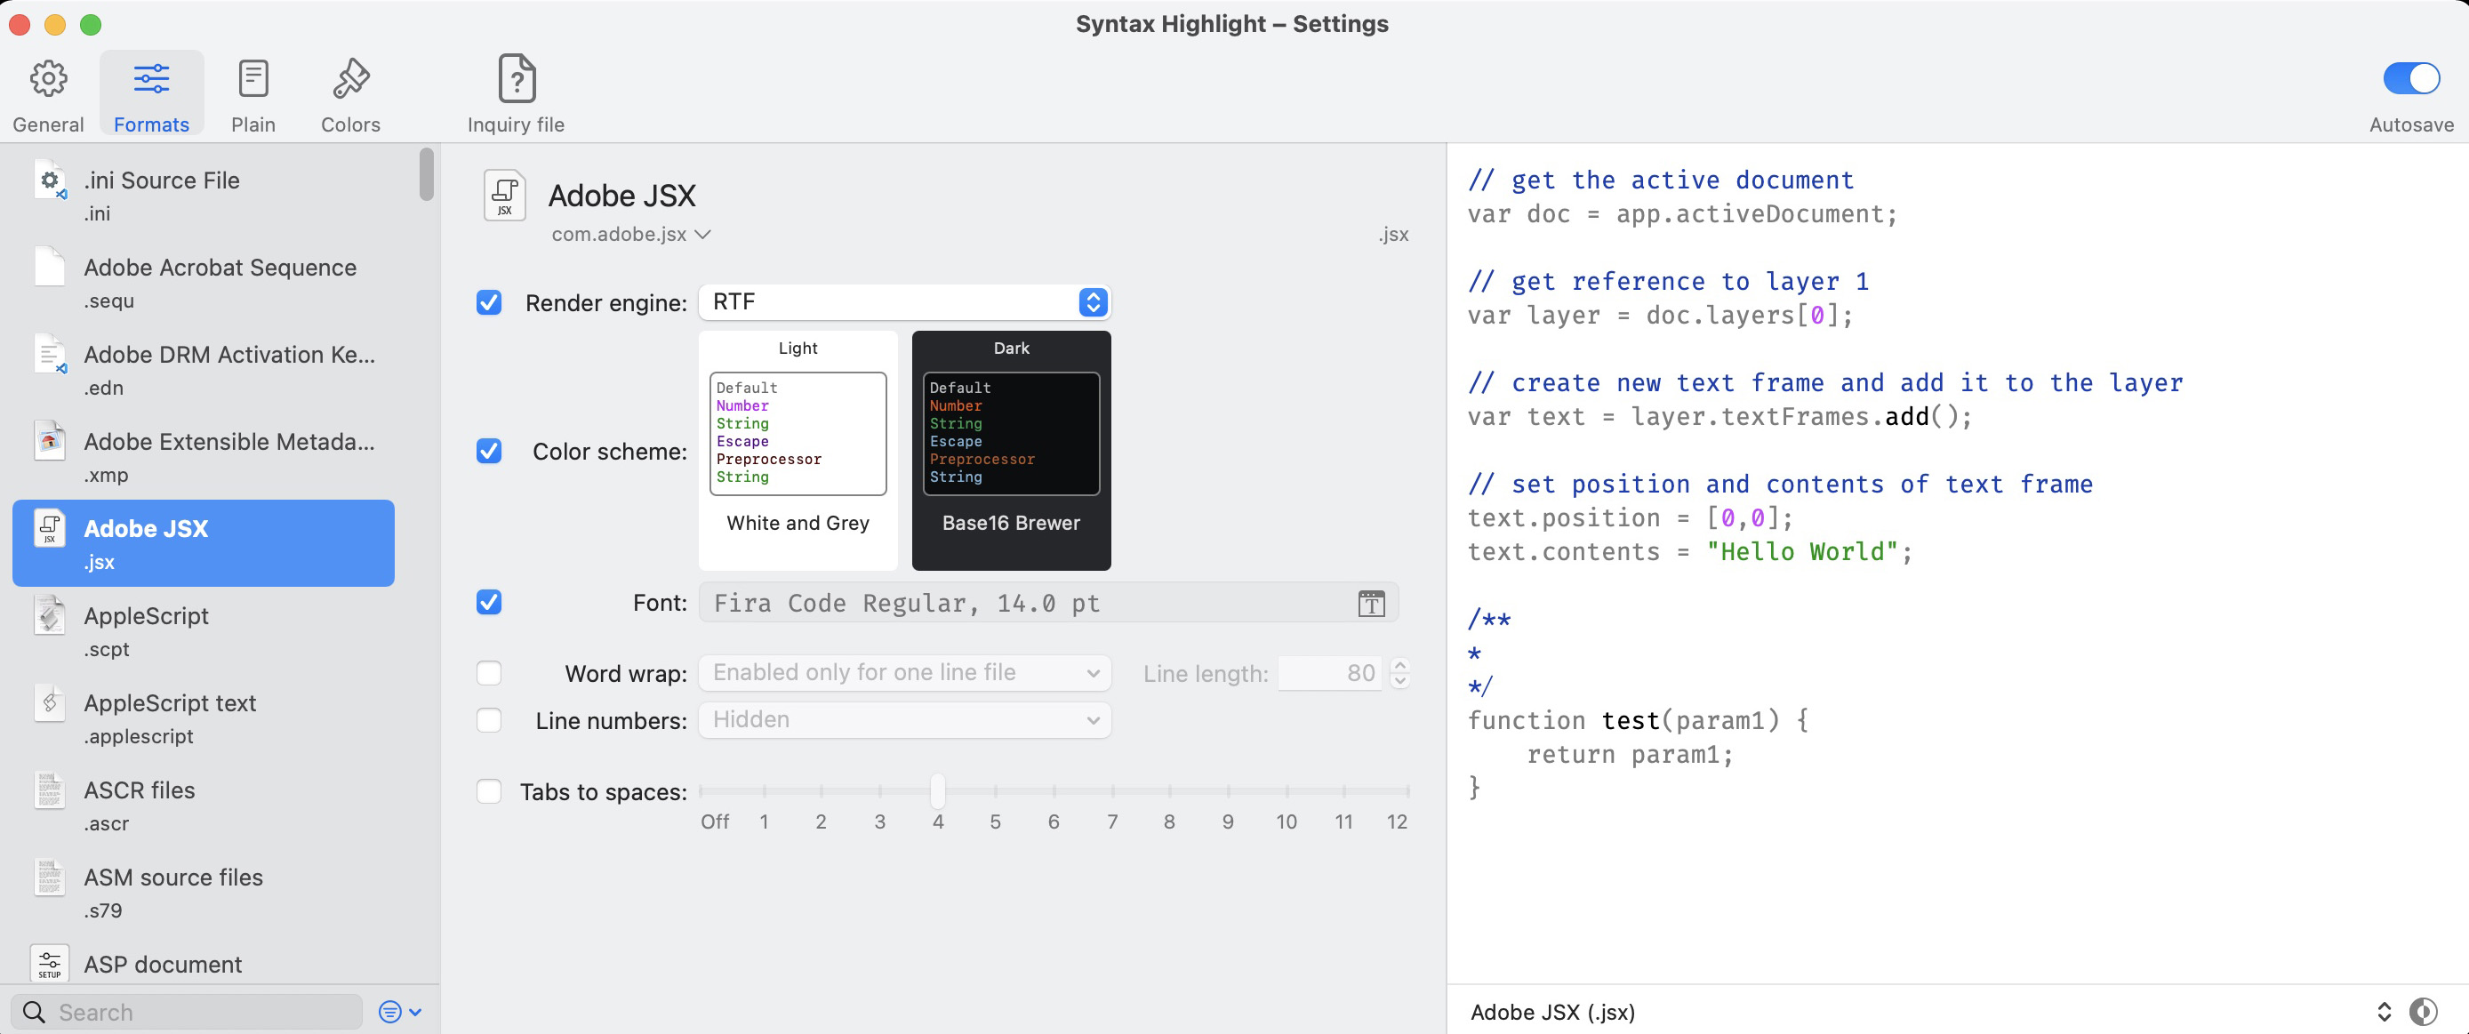Open the sidebar filter options menu
Image resolution: width=2469 pixels, height=1034 pixels.
pyautogui.click(x=401, y=1012)
